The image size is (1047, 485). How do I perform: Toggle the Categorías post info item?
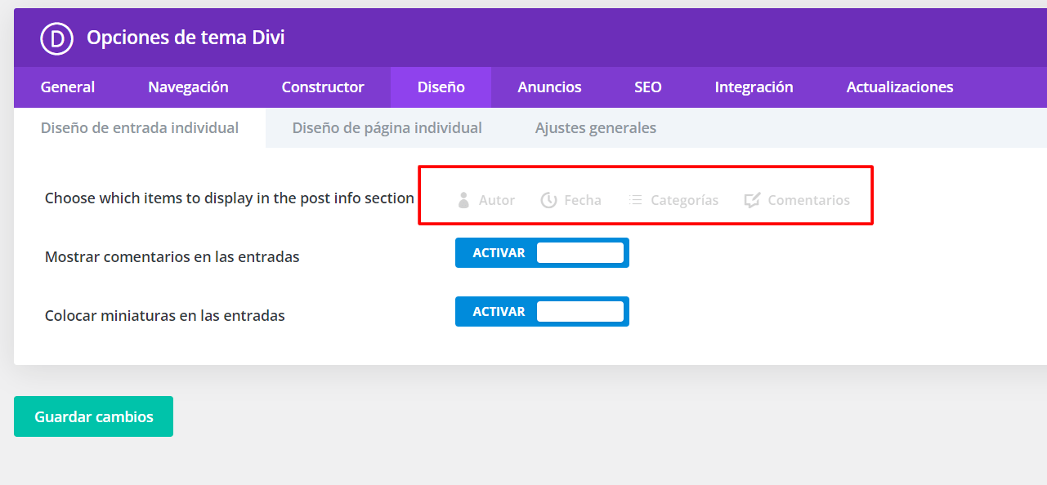point(673,200)
